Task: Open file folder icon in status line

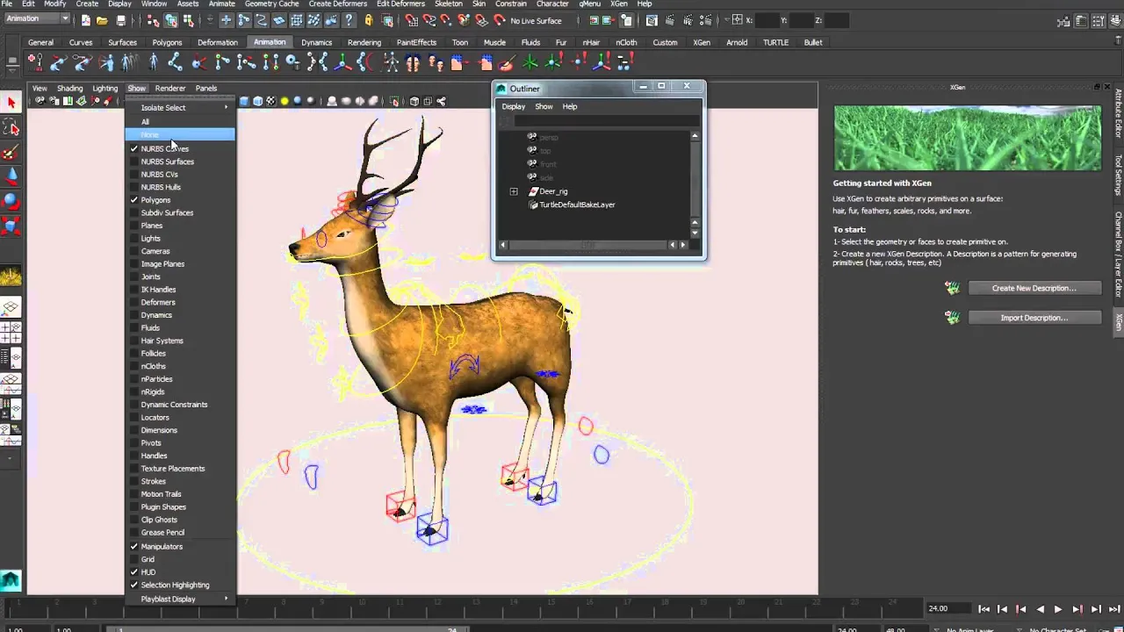Action: click(102, 20)
